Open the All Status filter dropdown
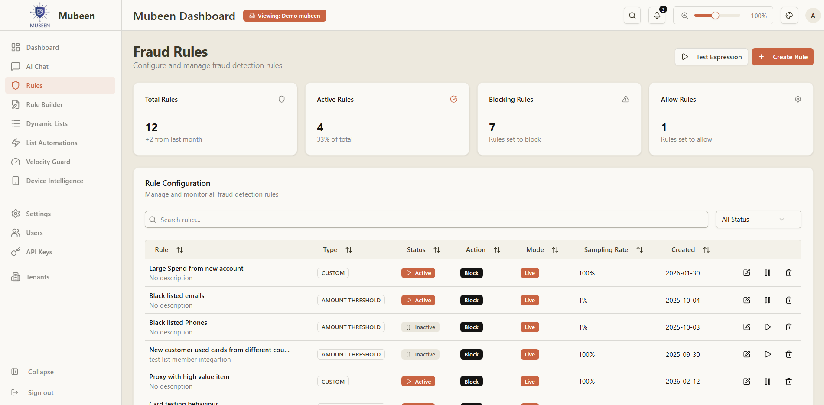Image resolution: width=824 pixels, height=405 pixels. pyautogui.click(x=758, y=219)
